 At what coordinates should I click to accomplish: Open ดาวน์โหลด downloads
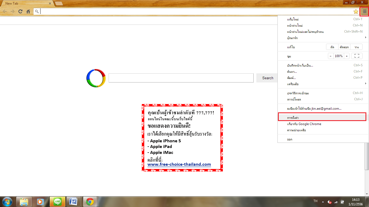click(x=323, y=99)
